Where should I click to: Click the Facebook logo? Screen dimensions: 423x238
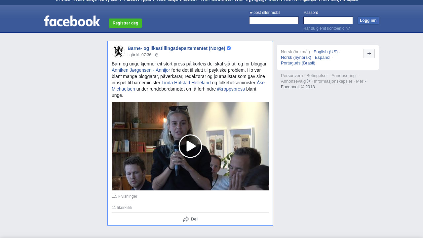tap(72, 21)
